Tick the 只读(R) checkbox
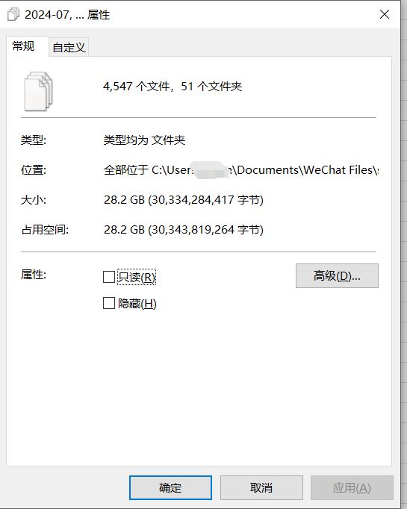 coord(109,277)
